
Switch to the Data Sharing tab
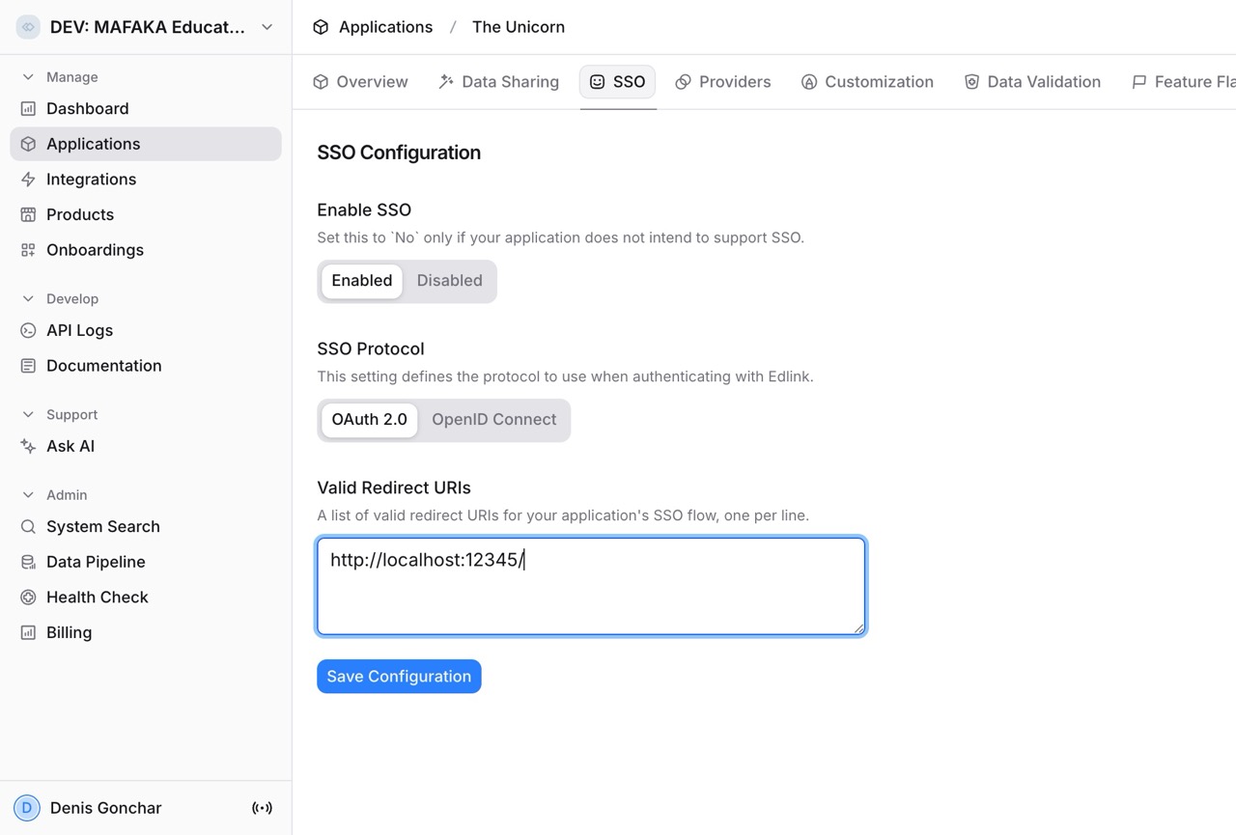(x=498, y=82)
